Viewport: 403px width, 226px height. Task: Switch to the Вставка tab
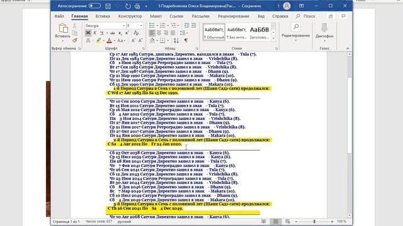click(x=103, y=16)
